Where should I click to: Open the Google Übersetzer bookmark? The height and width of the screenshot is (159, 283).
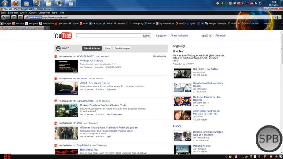(x=216, y=23)
